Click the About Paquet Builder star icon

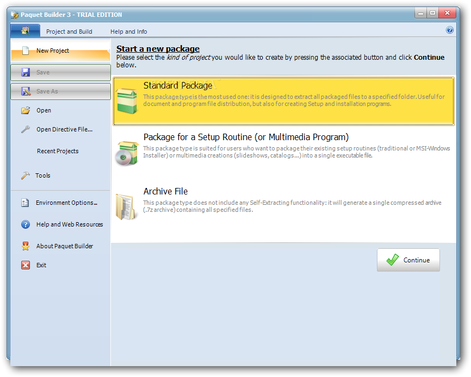tap(26, 246)
